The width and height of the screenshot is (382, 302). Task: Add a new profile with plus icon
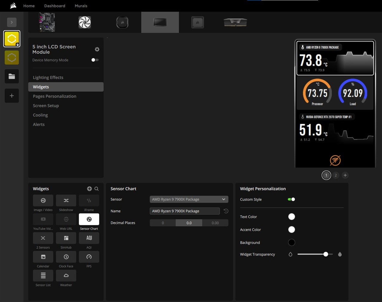click(12, 96)
